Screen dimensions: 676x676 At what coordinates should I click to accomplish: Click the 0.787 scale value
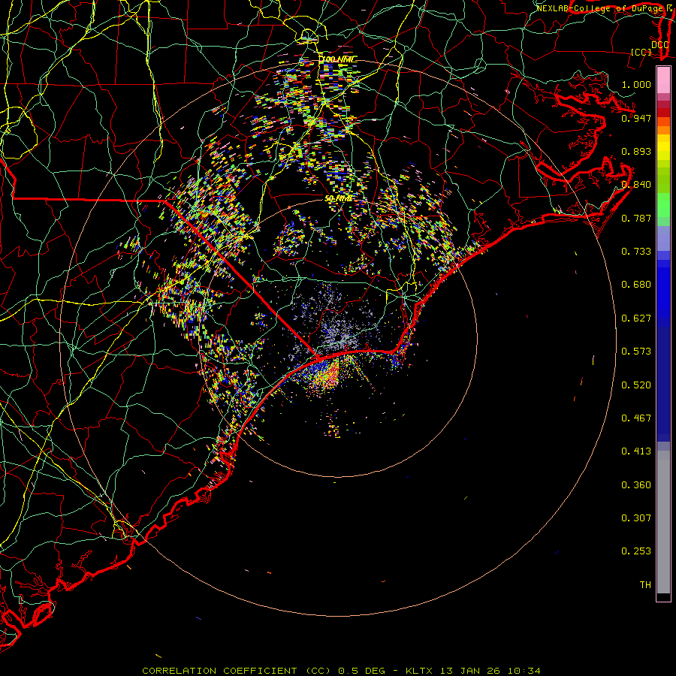[x=636, y=218]
